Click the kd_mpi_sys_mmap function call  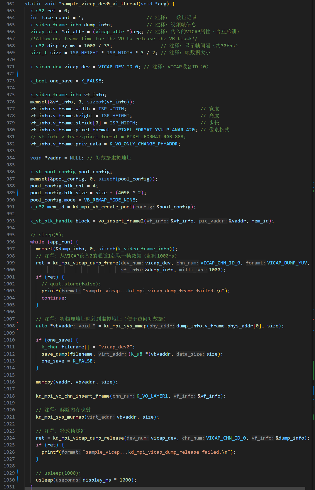tap(125, 326)
